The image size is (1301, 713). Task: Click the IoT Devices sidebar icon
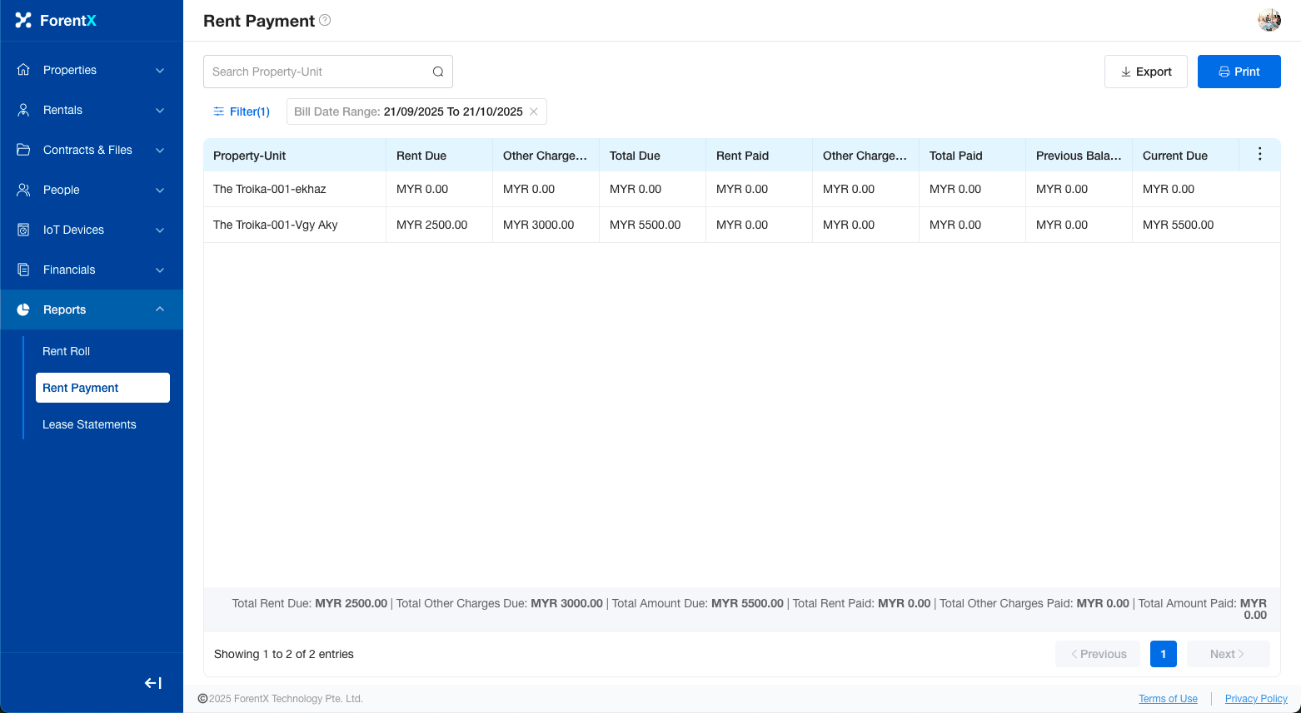23,230
